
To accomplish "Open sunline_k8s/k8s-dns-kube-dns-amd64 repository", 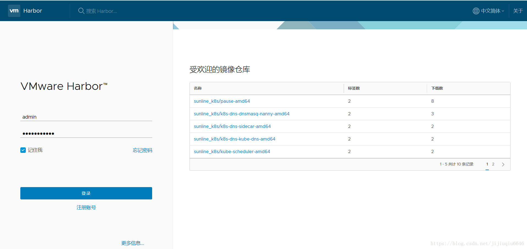I will 235,139.
